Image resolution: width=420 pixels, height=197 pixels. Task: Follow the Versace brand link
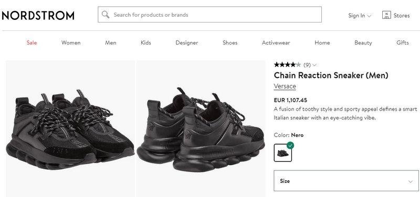coord(285,86)
